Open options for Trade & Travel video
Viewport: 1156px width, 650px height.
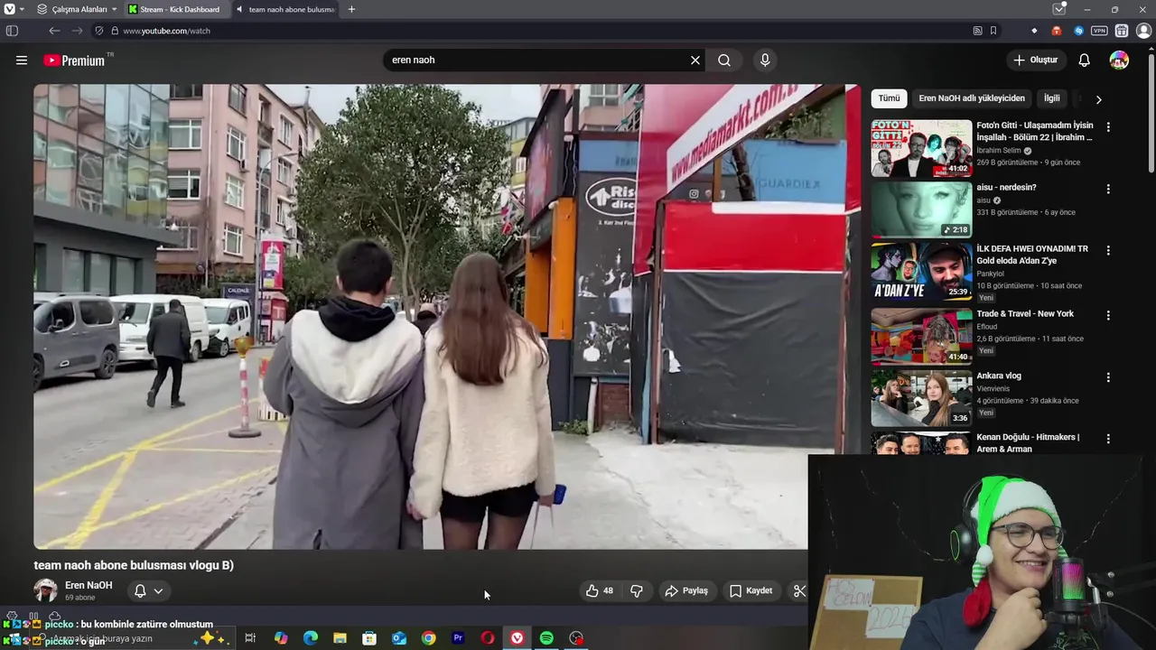click(x=1108, y=316)
